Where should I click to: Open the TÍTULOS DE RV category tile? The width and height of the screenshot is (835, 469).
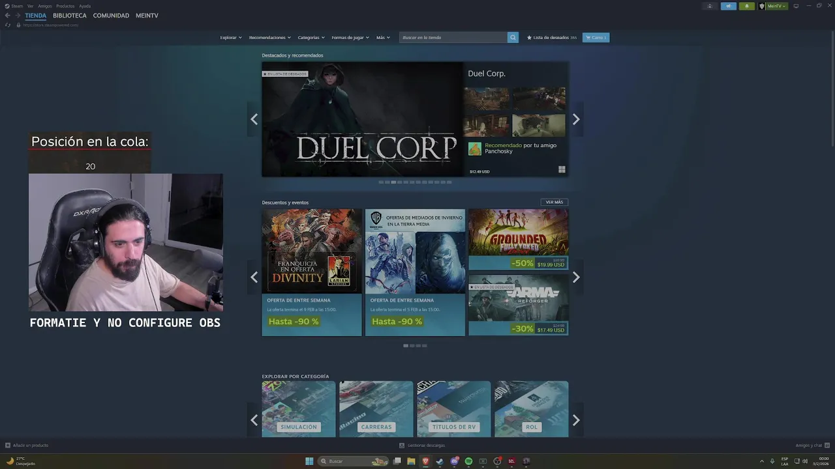click(454, 409)
